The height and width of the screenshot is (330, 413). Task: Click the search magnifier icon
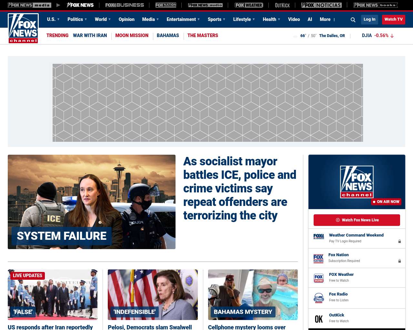(x=353, y=20)
